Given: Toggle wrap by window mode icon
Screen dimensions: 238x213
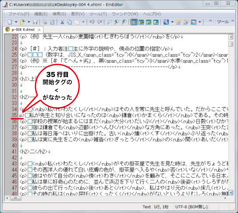Looking at the screenshot, I should pyautogui.click(x=148, y=22).
